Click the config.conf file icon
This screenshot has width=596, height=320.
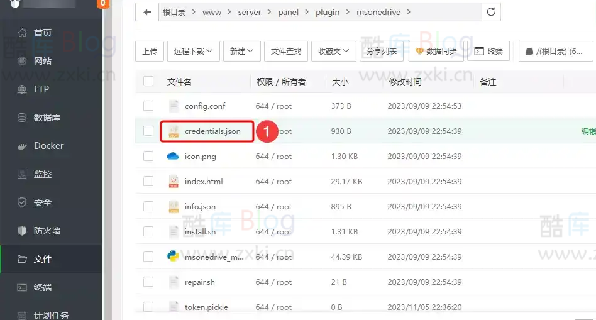174,106
